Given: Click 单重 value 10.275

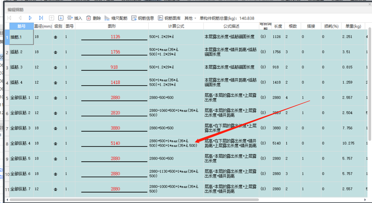Looking at the screenshot, I should pyautogui.click(x=353, y=143).
